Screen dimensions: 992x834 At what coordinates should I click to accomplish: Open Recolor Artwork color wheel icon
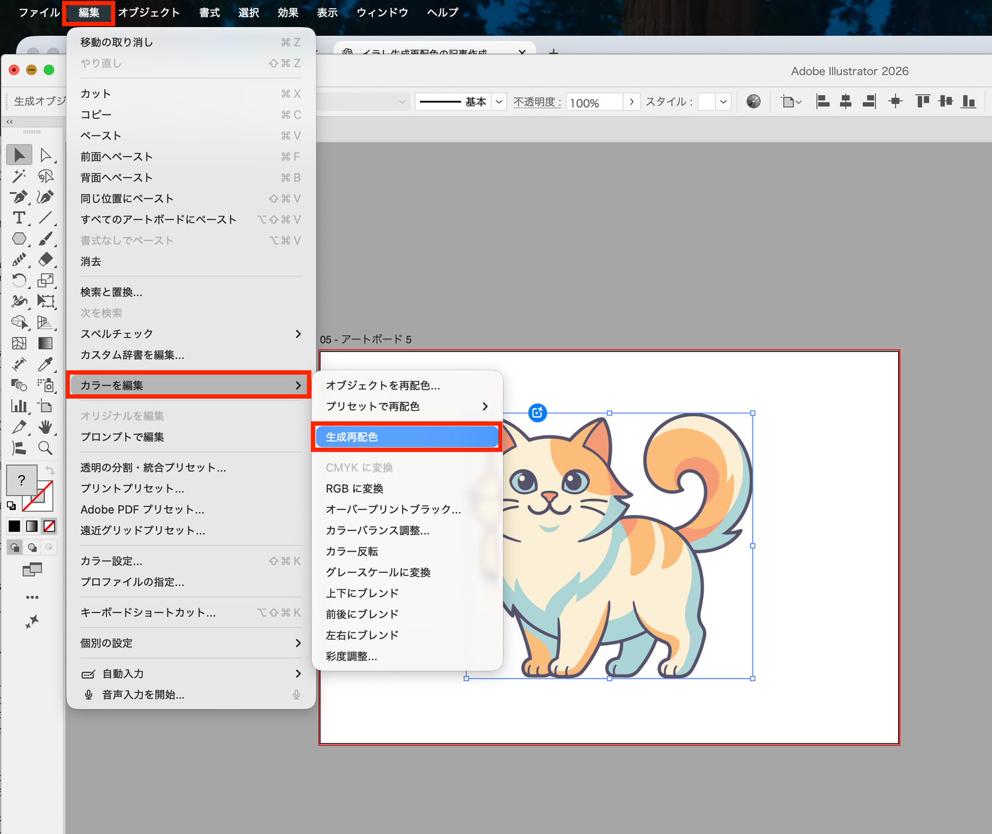pos(753,101)
